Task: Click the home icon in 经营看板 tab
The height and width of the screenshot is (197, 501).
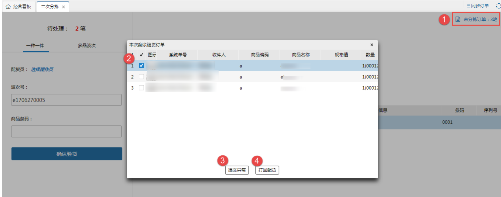Action: 8,7
